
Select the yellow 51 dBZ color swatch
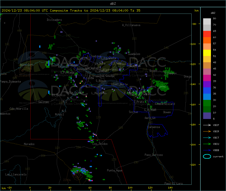pyautogui.click(x=207, y=53)
